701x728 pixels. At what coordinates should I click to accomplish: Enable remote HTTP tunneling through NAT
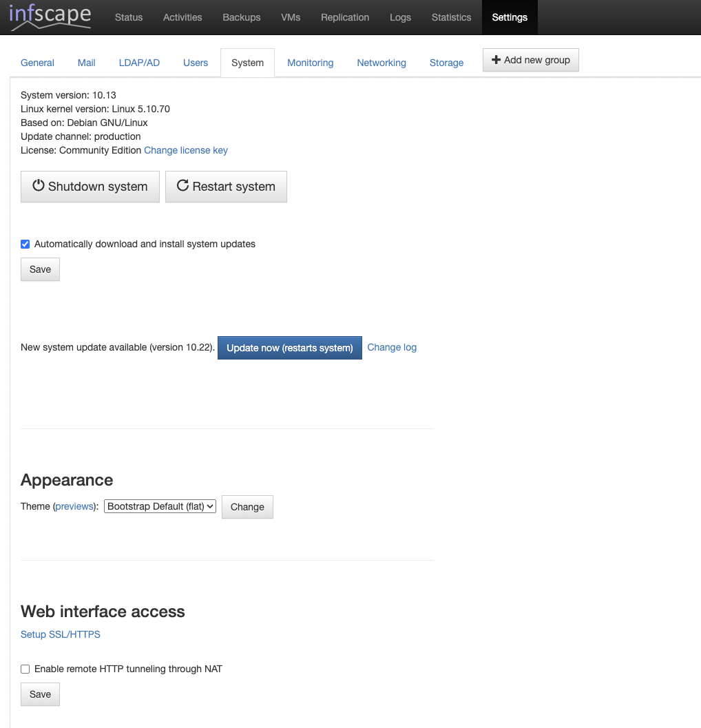pyautogui.click(x=25, y=669)
